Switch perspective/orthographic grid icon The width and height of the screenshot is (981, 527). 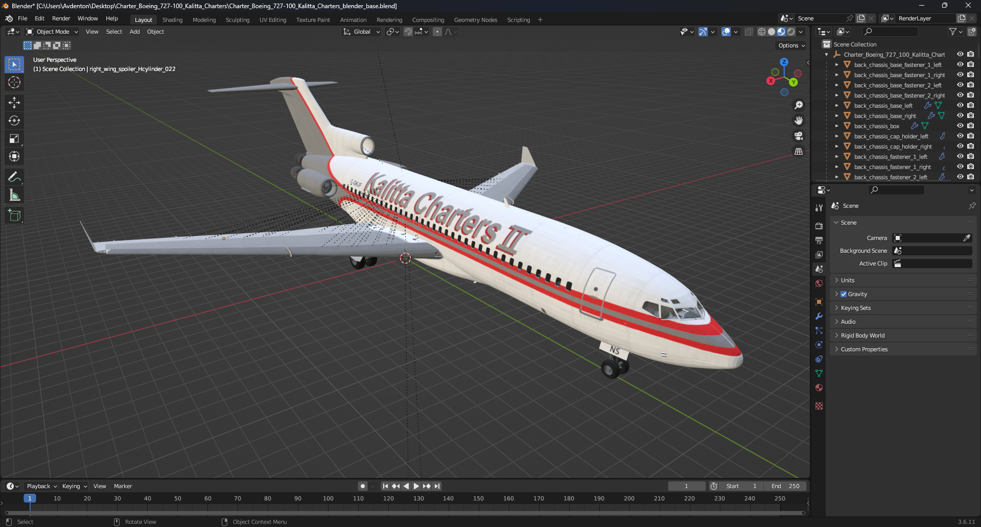[x=799, y=151]
